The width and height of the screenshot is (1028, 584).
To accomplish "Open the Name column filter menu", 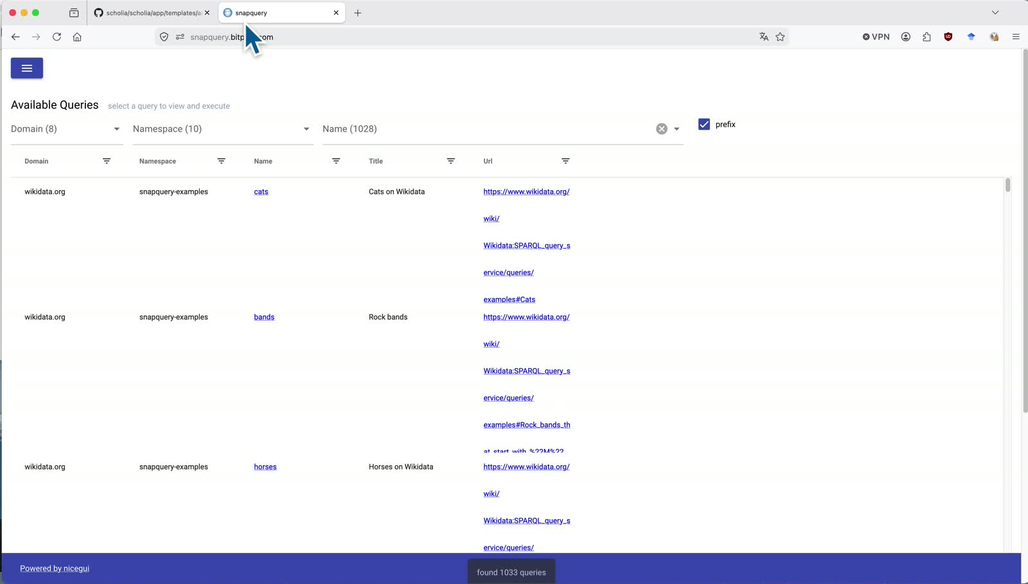I will [x=336, y=161].
